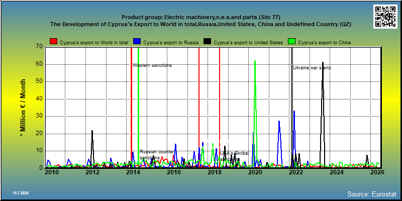Screen dimensions: 402x201
Task: Click the QR code in the corner
Action: pos(385,17)
